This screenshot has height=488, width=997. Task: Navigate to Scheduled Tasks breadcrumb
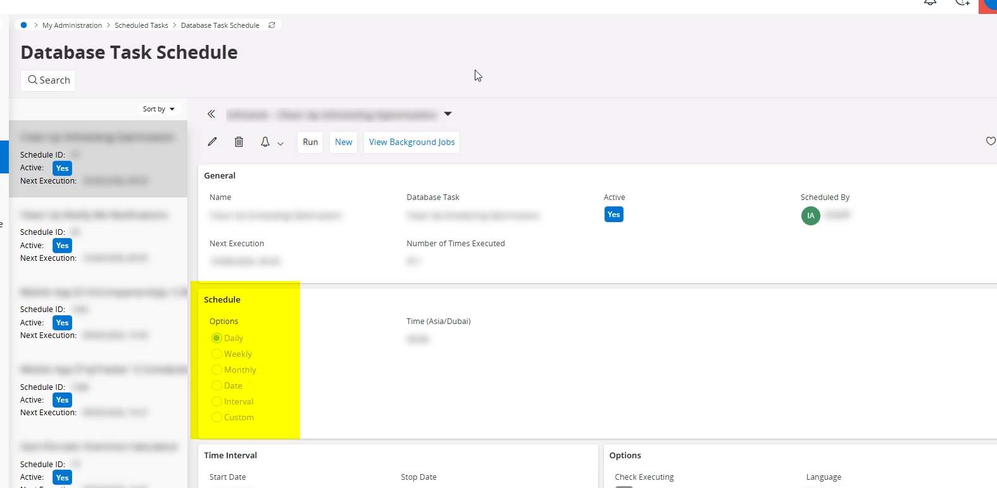(141, 25)
